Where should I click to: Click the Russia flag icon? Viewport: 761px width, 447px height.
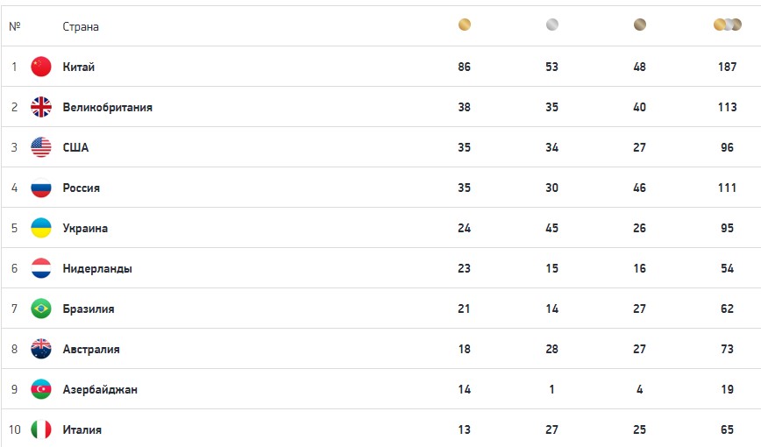[x=41, y=188]
